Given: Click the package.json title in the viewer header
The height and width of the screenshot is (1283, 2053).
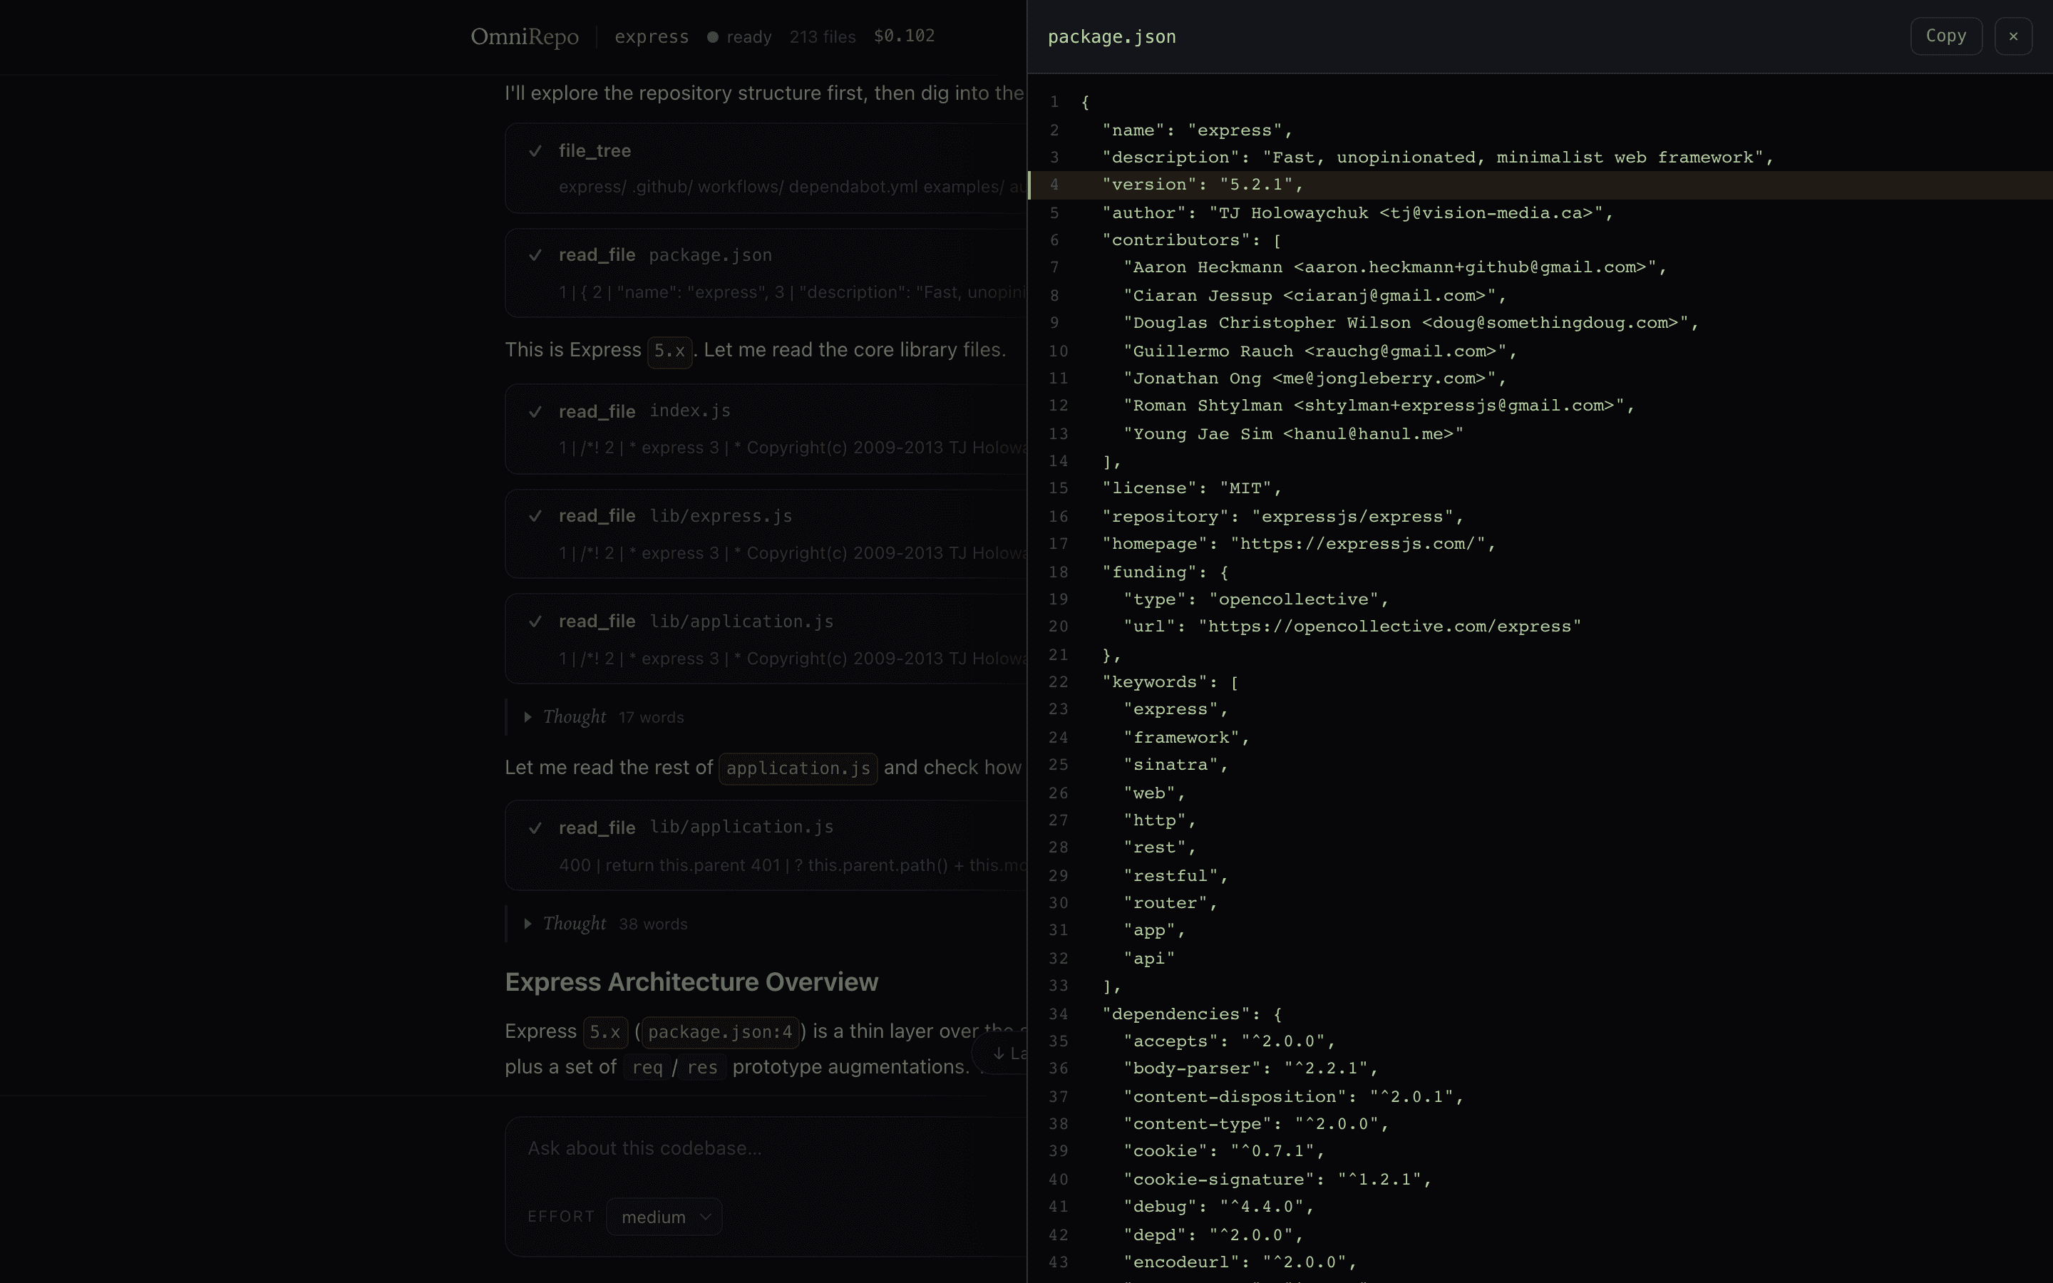Looking at the screenshot, I should pos(1111,36).
